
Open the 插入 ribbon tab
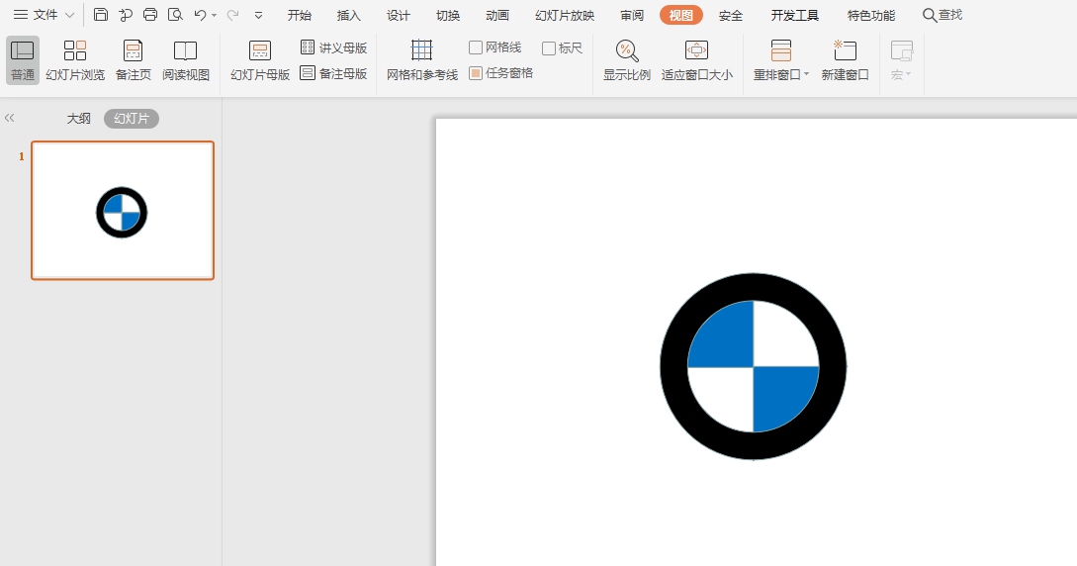[349, 15]
